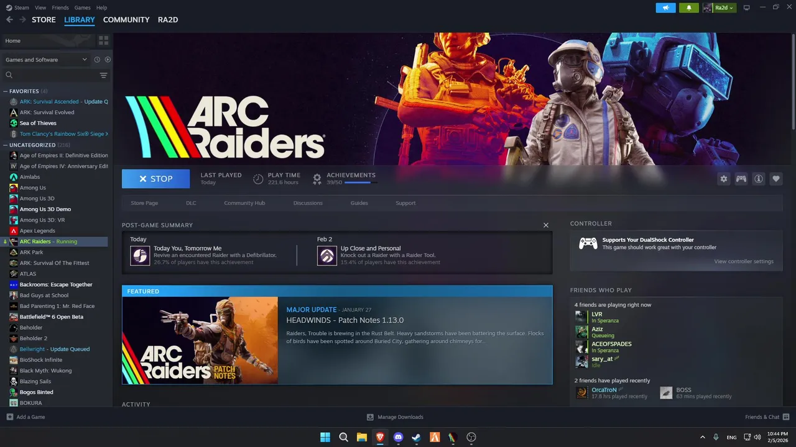The image size is (796, 447).
Task: Open HEADWINDS - Patch Notes 1.13.0 title
Action: pyautogui.click(x=345, y=320)
